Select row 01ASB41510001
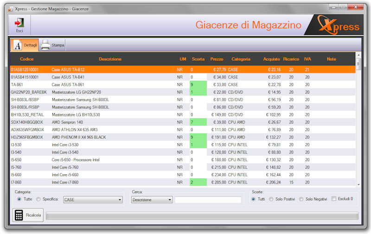 pyautogui.click(x=183, y=77)
